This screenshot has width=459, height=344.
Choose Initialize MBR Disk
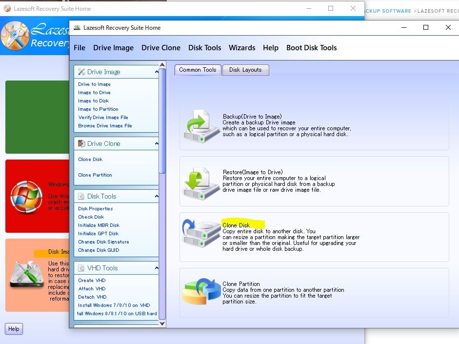(x=99, y=225)
